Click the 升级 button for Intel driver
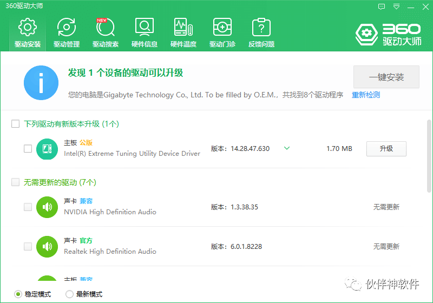Screen dimensions: 433x303 click(386, 149)
